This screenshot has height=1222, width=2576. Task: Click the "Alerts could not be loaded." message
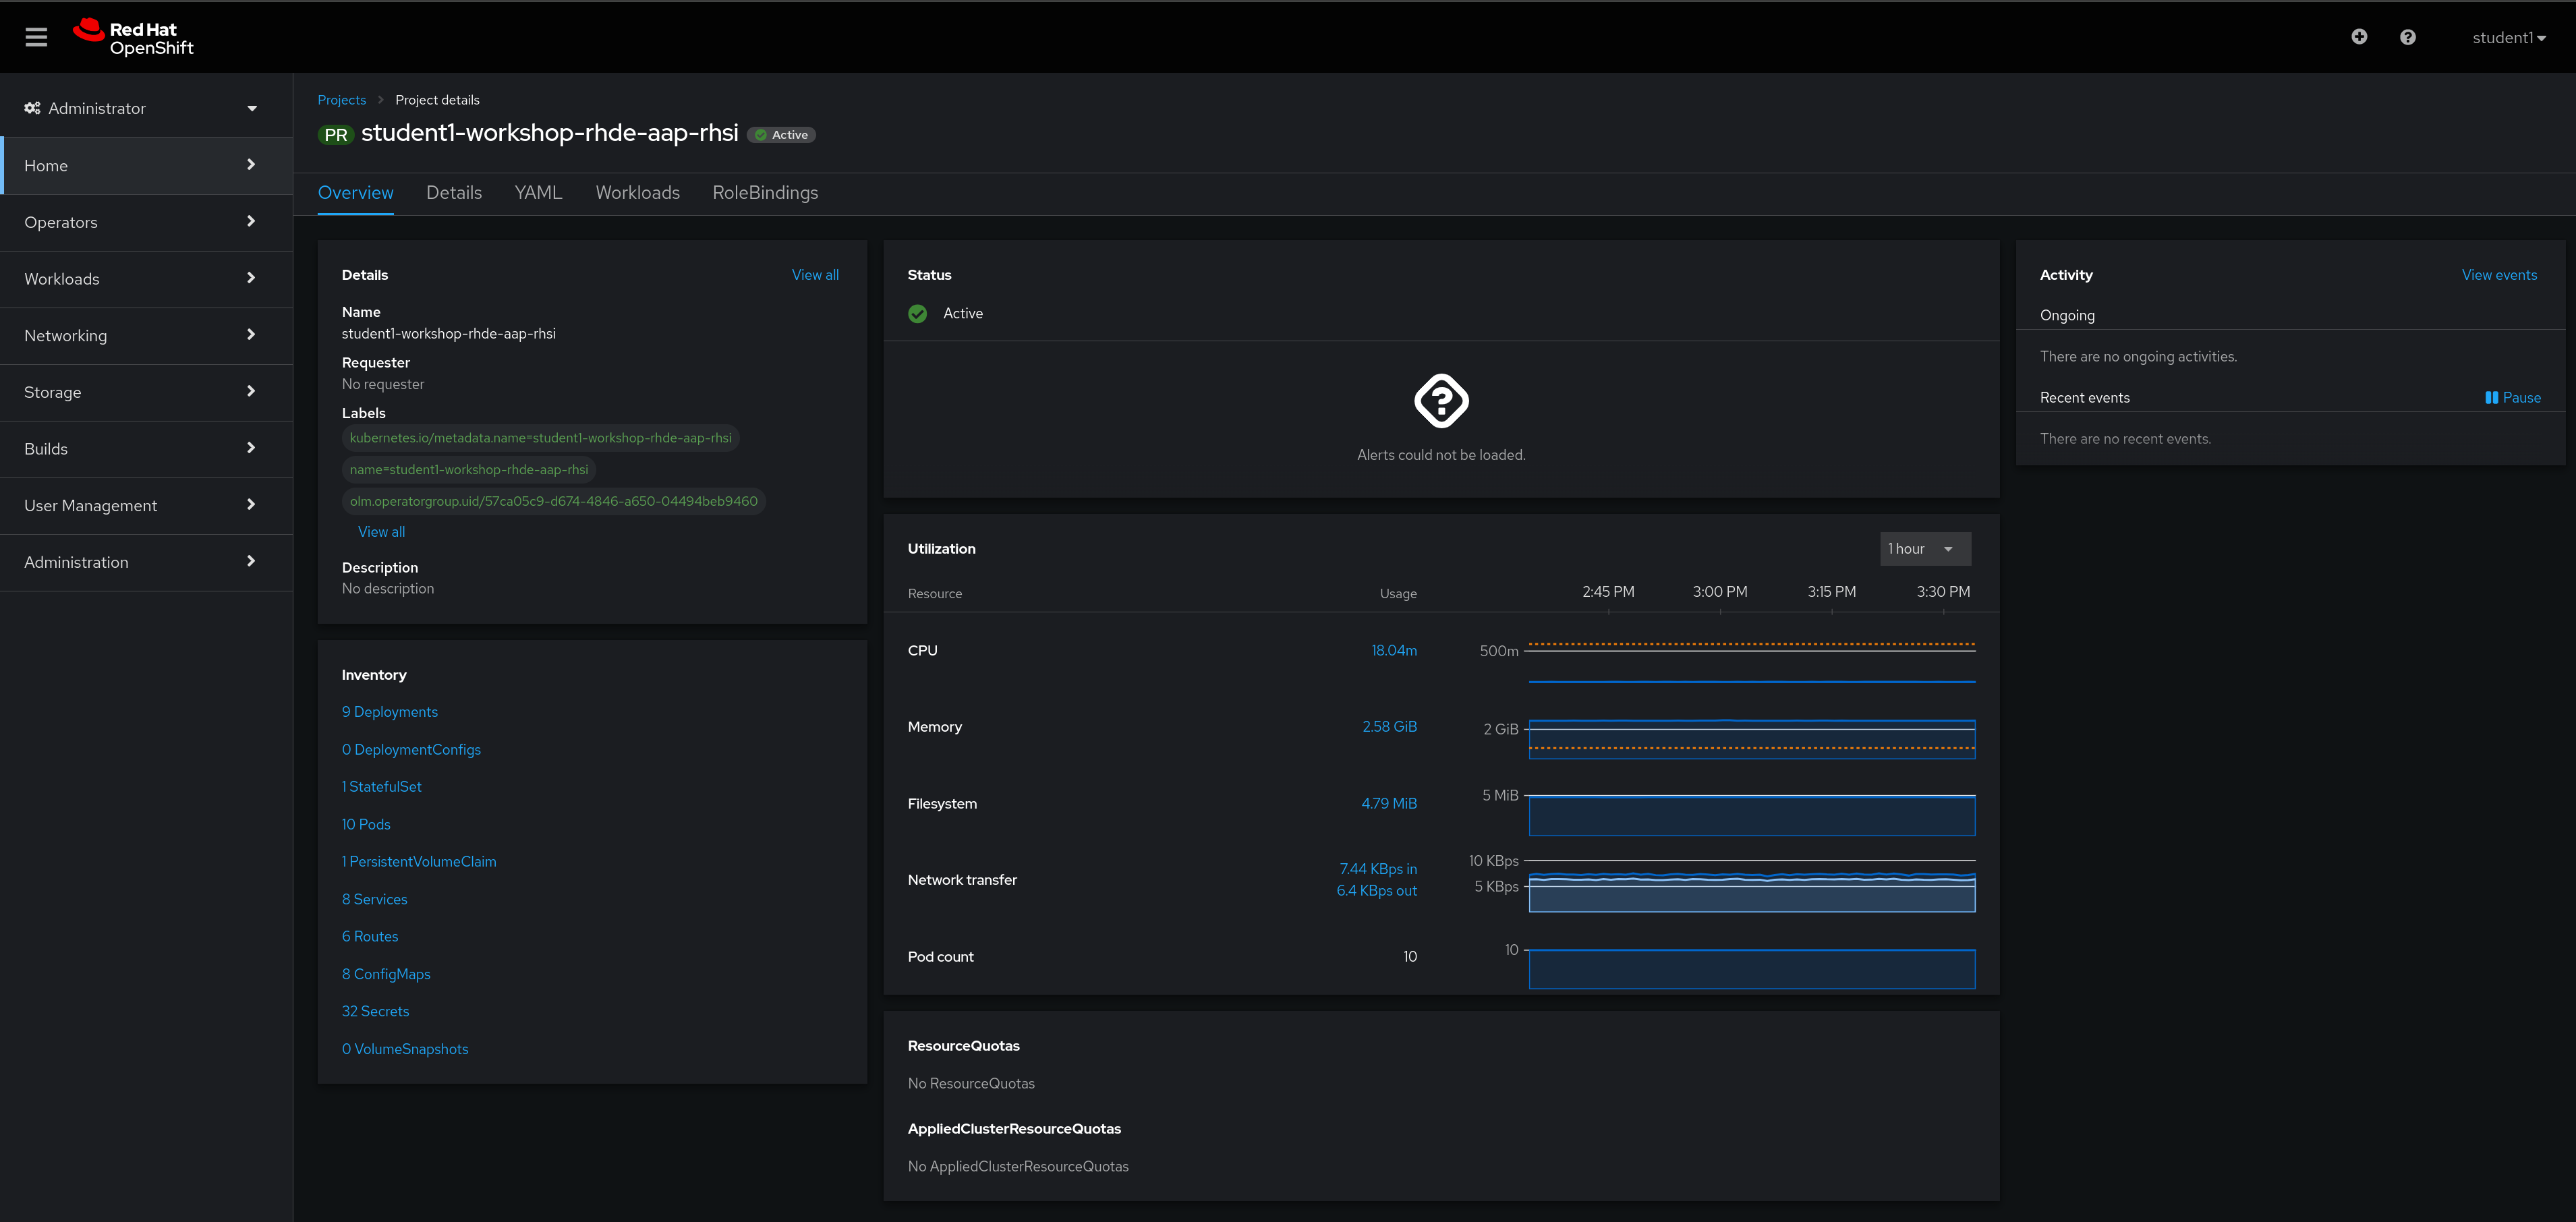[1441, 455]
